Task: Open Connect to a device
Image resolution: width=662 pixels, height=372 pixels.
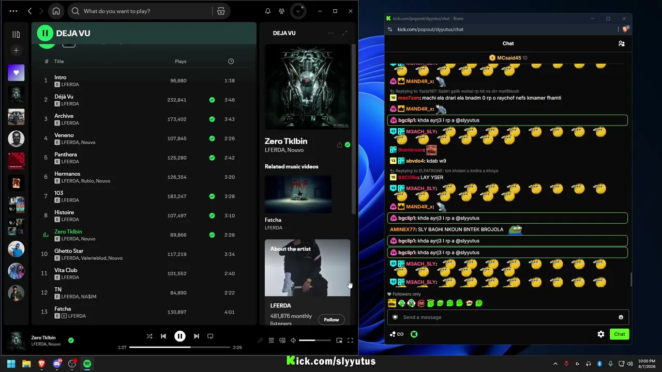Action: click(x=282, y=340)
